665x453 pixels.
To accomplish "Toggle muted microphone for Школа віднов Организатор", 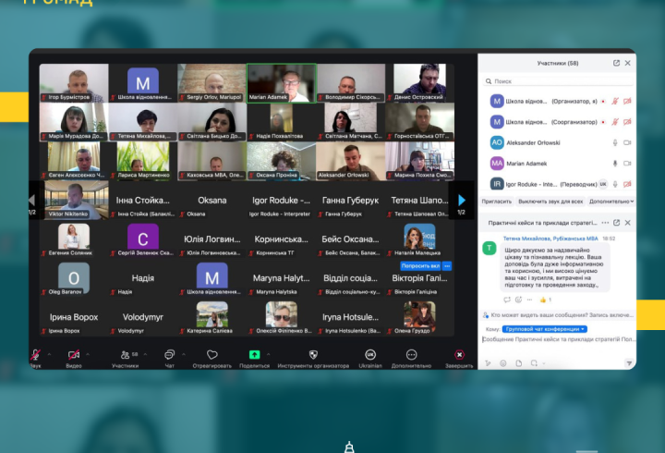I will pos(615,101).
